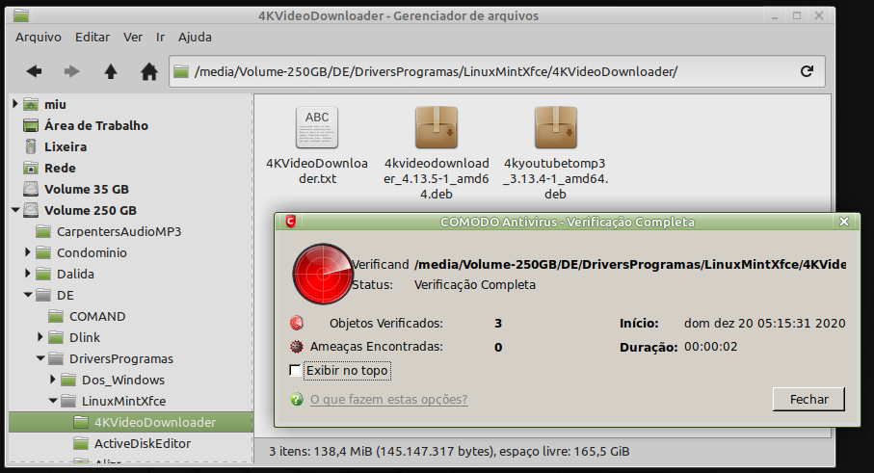This screenshot has width=874, height=473.
Task: Click the scanned path text in COMODO dialog
Action: click(630, 264)
